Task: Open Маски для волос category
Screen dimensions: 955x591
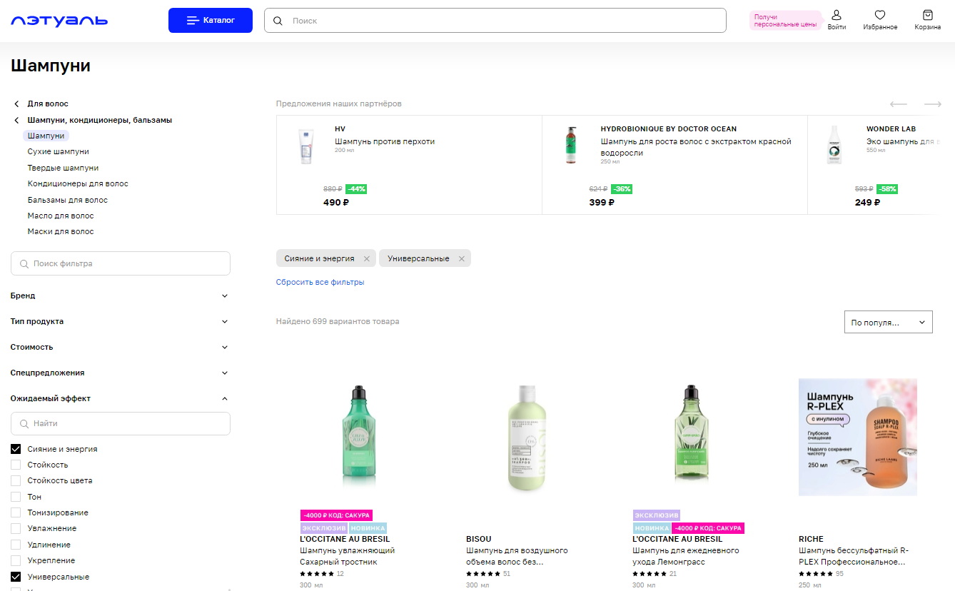Action: (61, 231)
